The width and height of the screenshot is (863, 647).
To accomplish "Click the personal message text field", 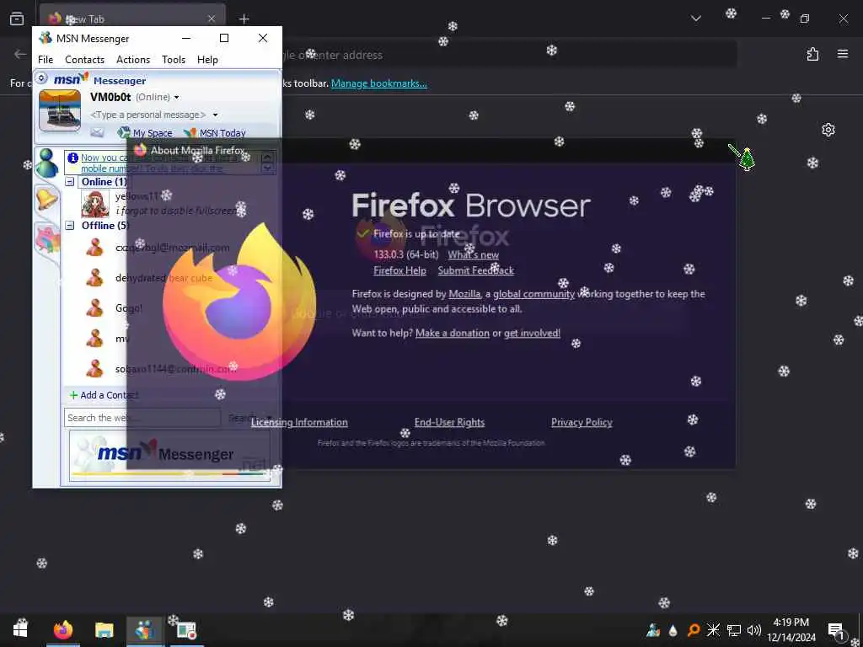I will [148, 115].
